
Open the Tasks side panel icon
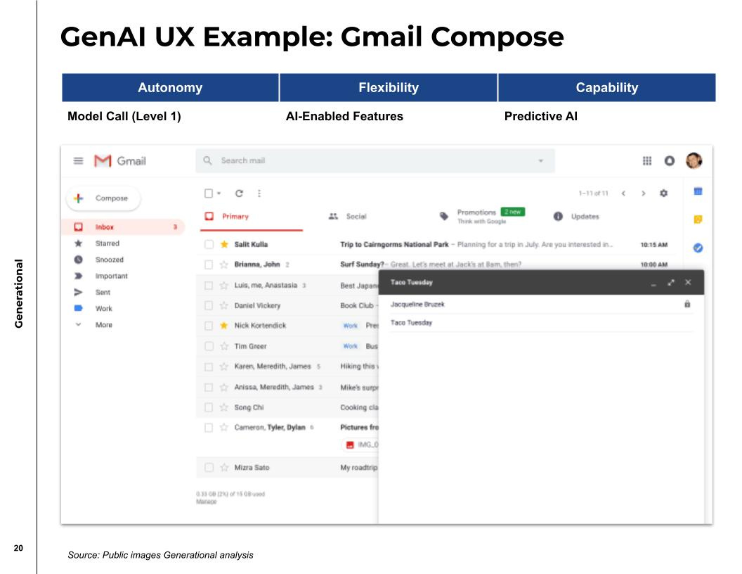[698, 248]
